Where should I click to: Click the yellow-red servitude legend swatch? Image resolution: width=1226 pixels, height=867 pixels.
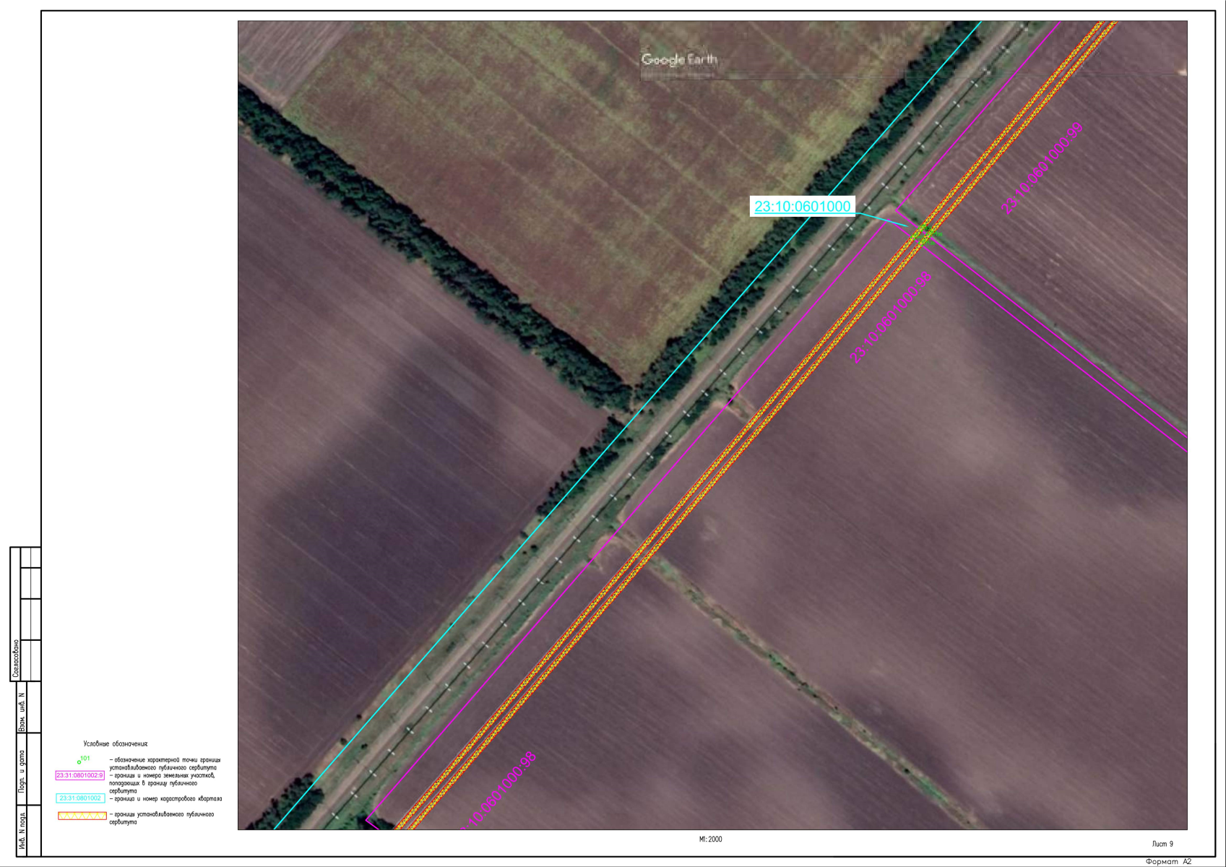click(82, 816)
